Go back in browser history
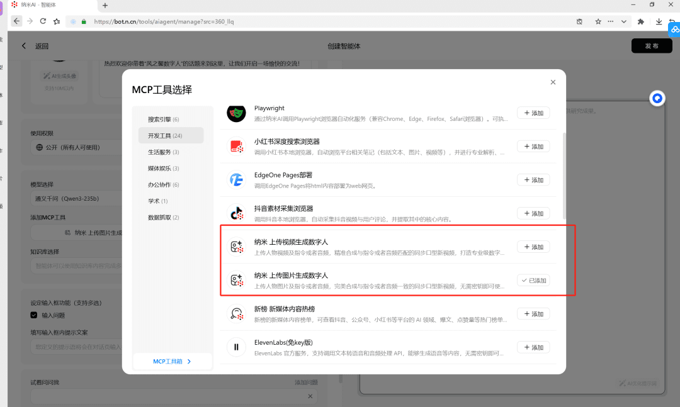Screen dimensions: 680x407 click(16, 21)
